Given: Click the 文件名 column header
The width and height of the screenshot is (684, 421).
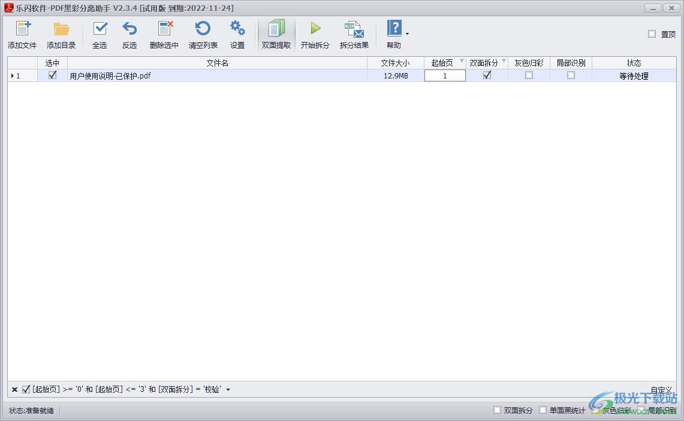Looking at the screenshot, I should pos(217,63).
